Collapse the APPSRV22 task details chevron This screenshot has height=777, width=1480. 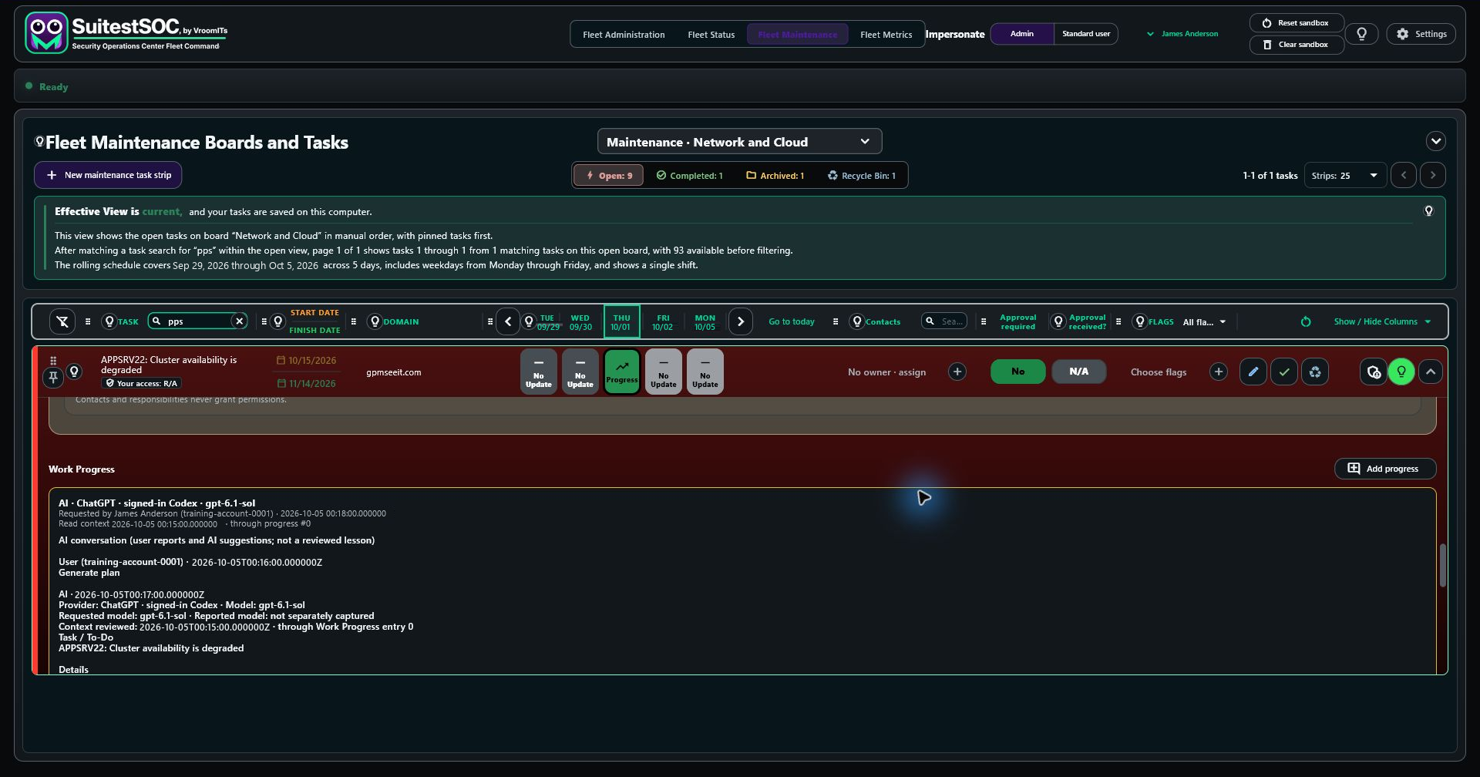tap(1431, 372)
